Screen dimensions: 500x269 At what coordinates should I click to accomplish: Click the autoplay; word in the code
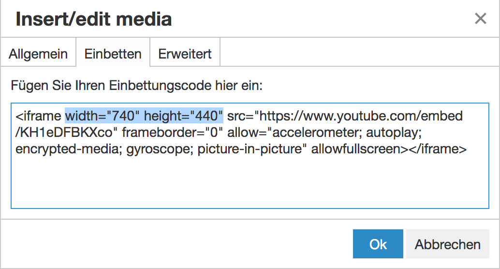point(394,133)
